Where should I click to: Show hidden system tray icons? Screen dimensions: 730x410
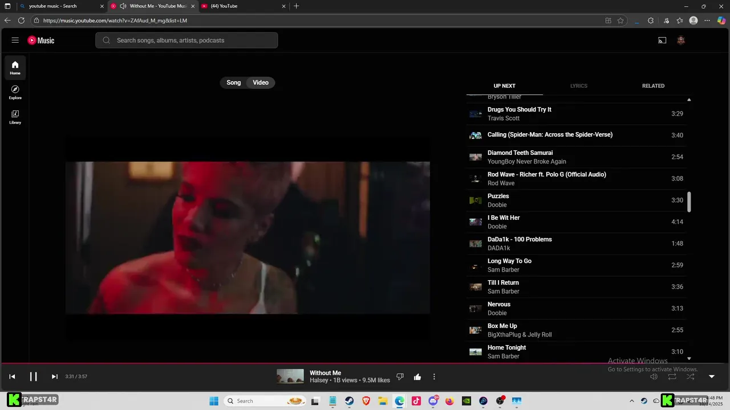pyautogui.click(x=631, y=401)
